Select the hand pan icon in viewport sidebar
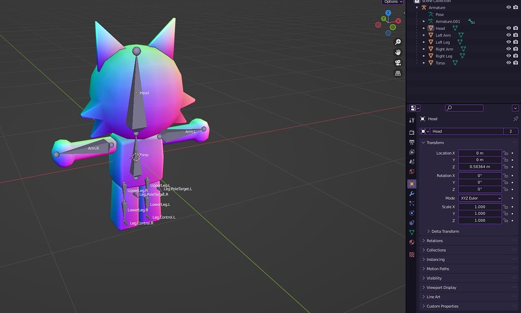 tap(398, 52)
